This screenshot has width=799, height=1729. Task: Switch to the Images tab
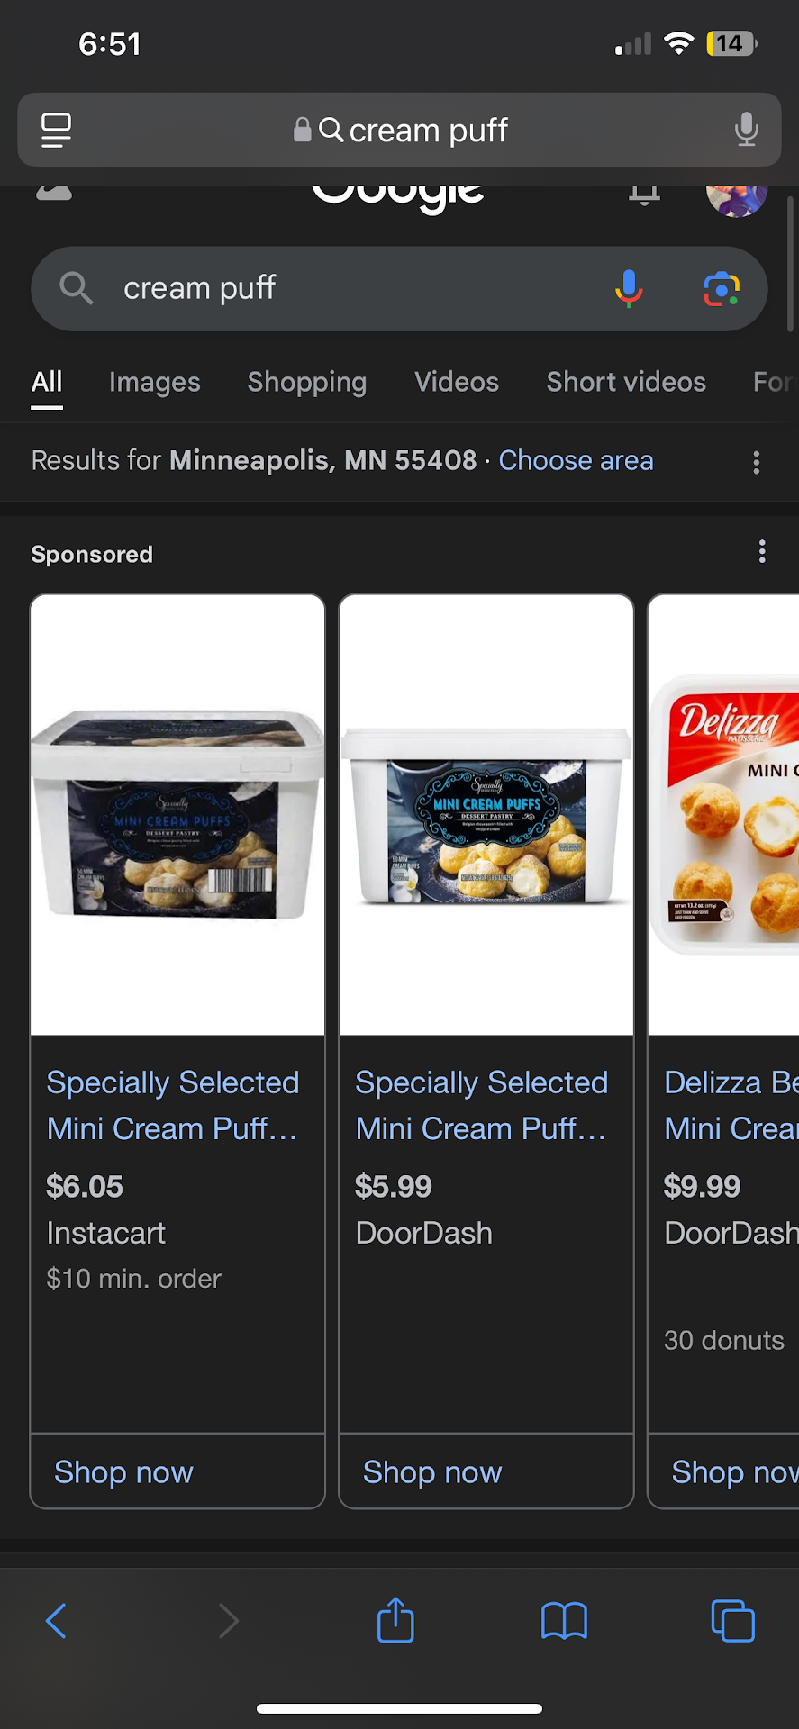click(x=154, y=382)
